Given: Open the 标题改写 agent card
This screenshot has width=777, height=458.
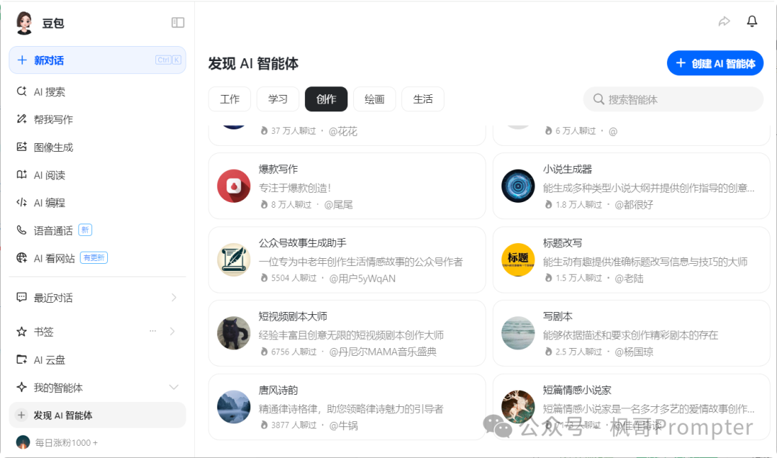Looking at the screenshot, I should [x=631, y=260].
